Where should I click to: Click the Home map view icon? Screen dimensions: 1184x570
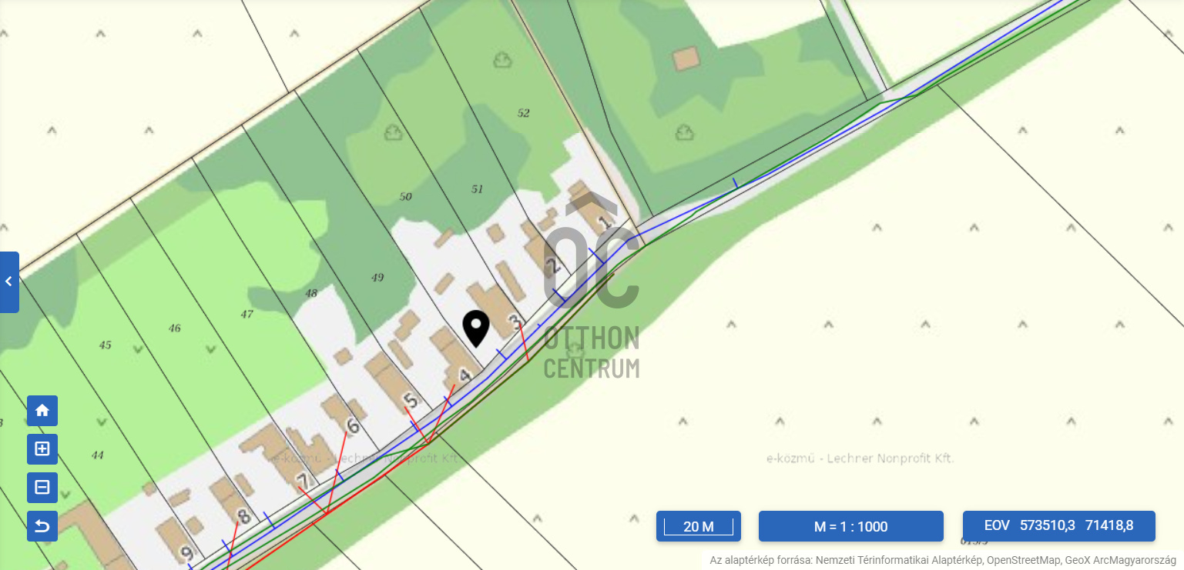[42, 411]
